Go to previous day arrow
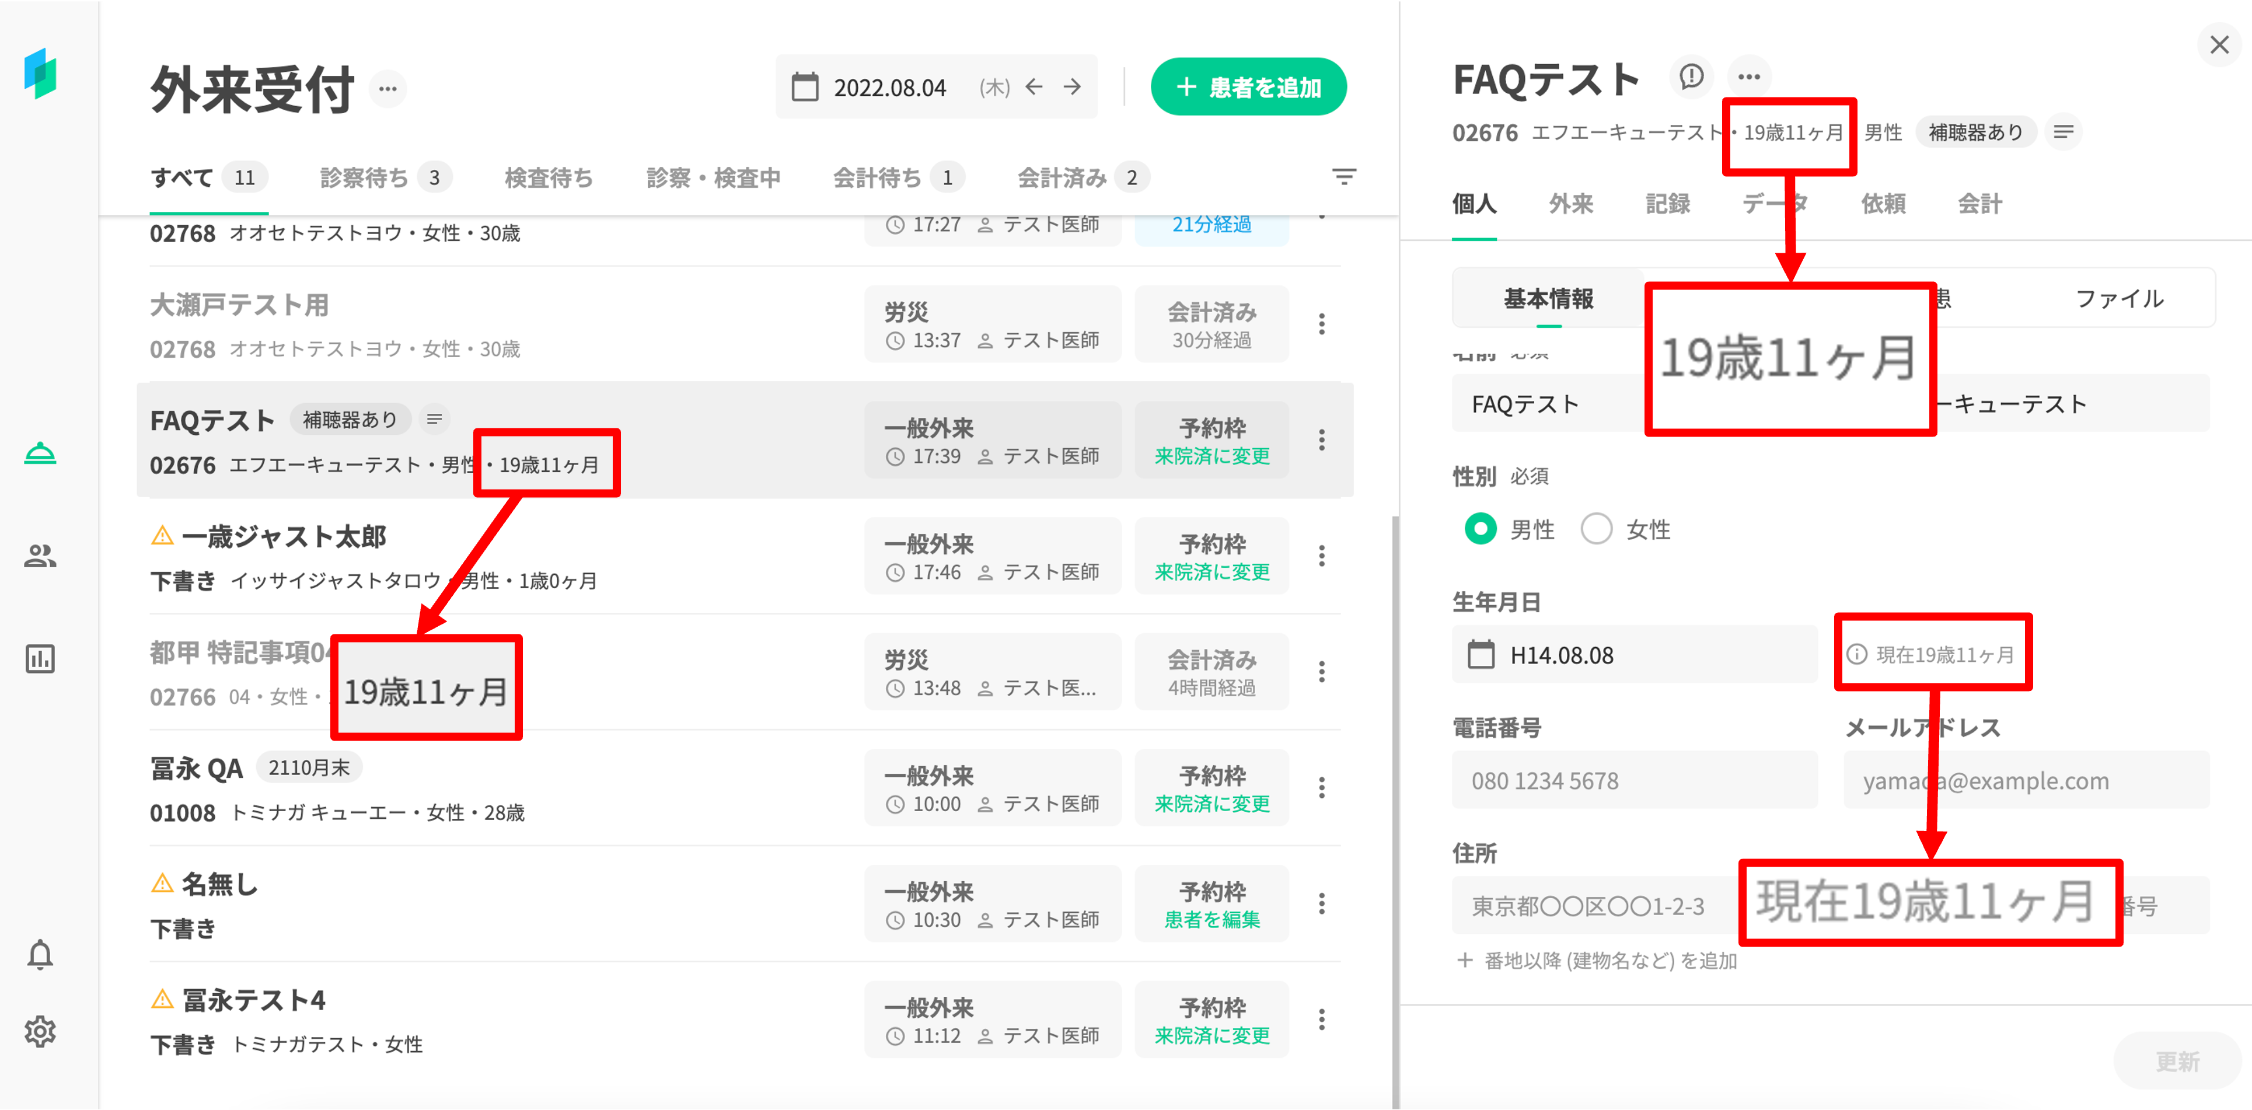 [1034, 86]
